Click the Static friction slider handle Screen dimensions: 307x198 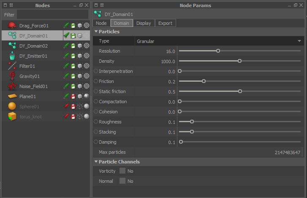pyautogui.click(x=240, y=91)
